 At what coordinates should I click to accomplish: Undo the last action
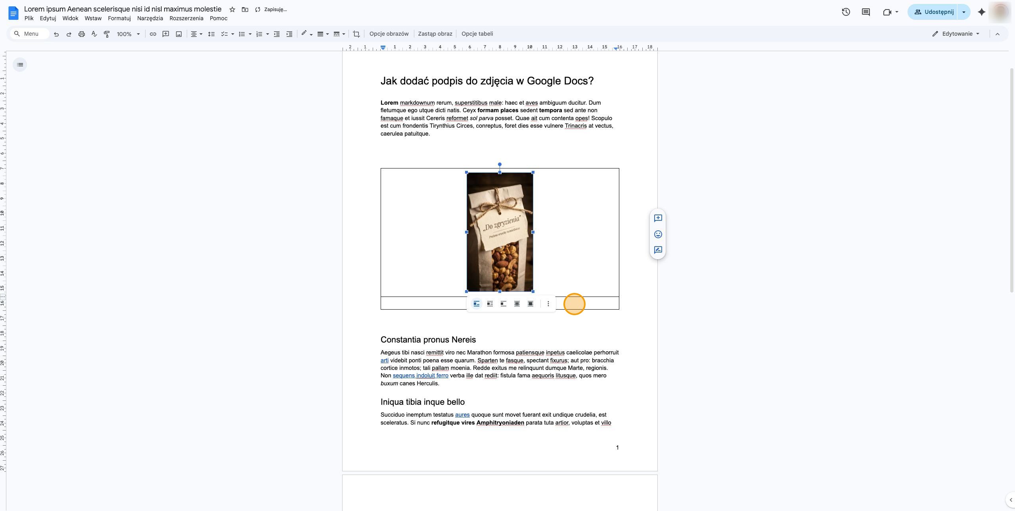tap(56, 34)
